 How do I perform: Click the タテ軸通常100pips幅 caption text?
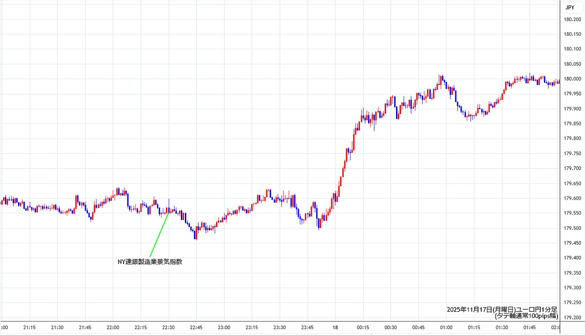click(526, 316)
